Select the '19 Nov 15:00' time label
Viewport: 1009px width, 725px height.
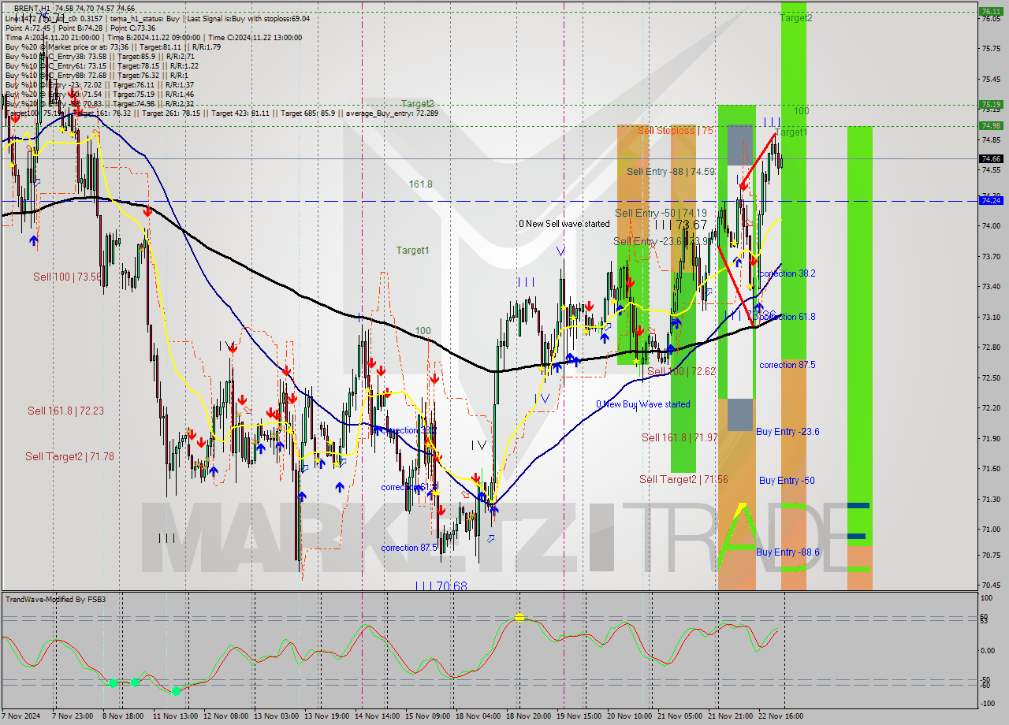(579, 716)
